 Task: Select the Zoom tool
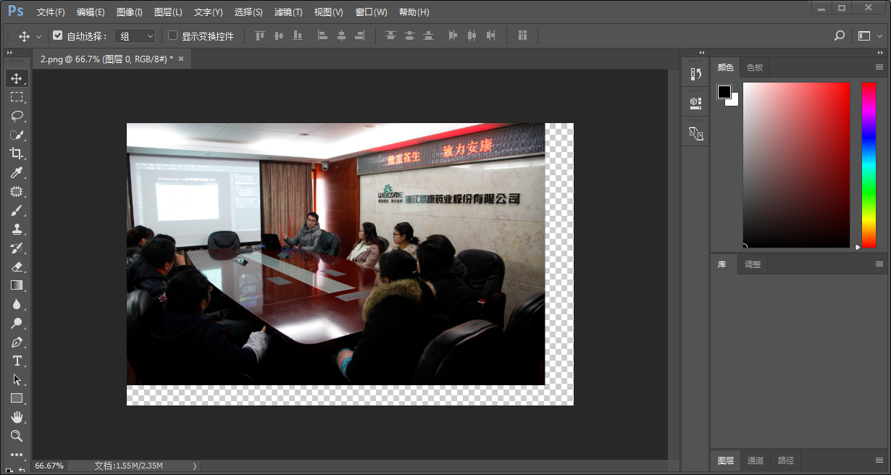[x=16, y=436]
